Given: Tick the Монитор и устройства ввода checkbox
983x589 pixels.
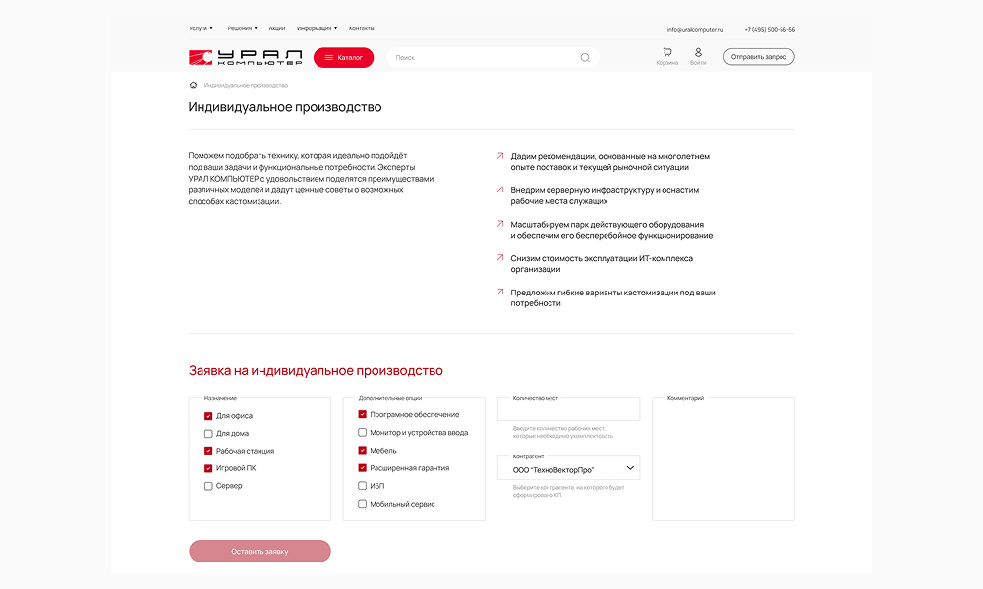Looking at the screenshot, I should tap(363, 433).
